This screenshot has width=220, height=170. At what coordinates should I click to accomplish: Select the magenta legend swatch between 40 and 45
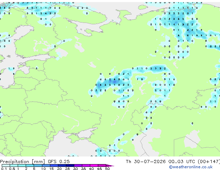point(94,165)
